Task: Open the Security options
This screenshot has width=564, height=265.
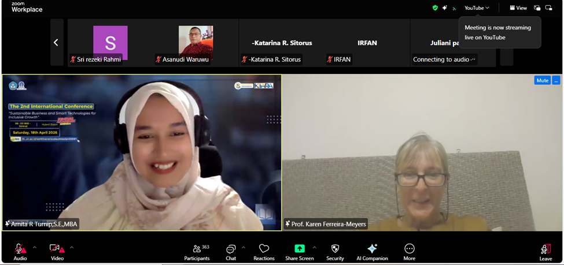Action: [335, 252]
